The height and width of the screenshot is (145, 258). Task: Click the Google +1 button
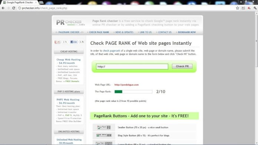(57, 42)
